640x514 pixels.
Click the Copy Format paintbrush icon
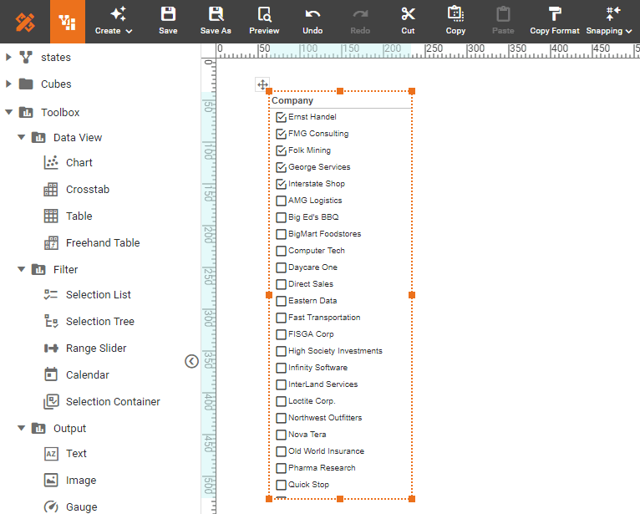click(x=555, y=14)
